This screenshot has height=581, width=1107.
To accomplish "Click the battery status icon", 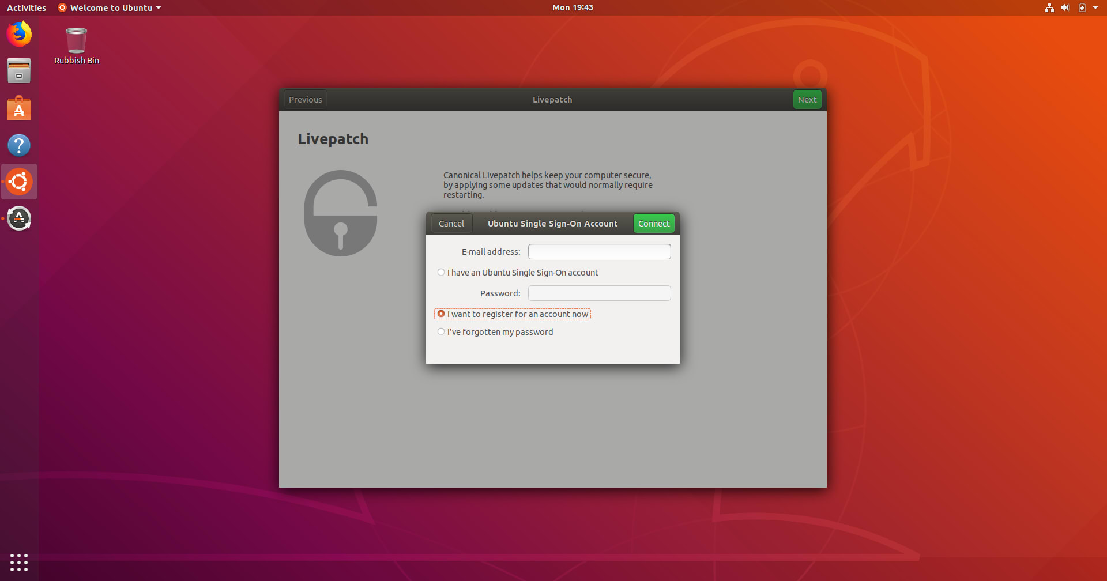I will 1082,7.
